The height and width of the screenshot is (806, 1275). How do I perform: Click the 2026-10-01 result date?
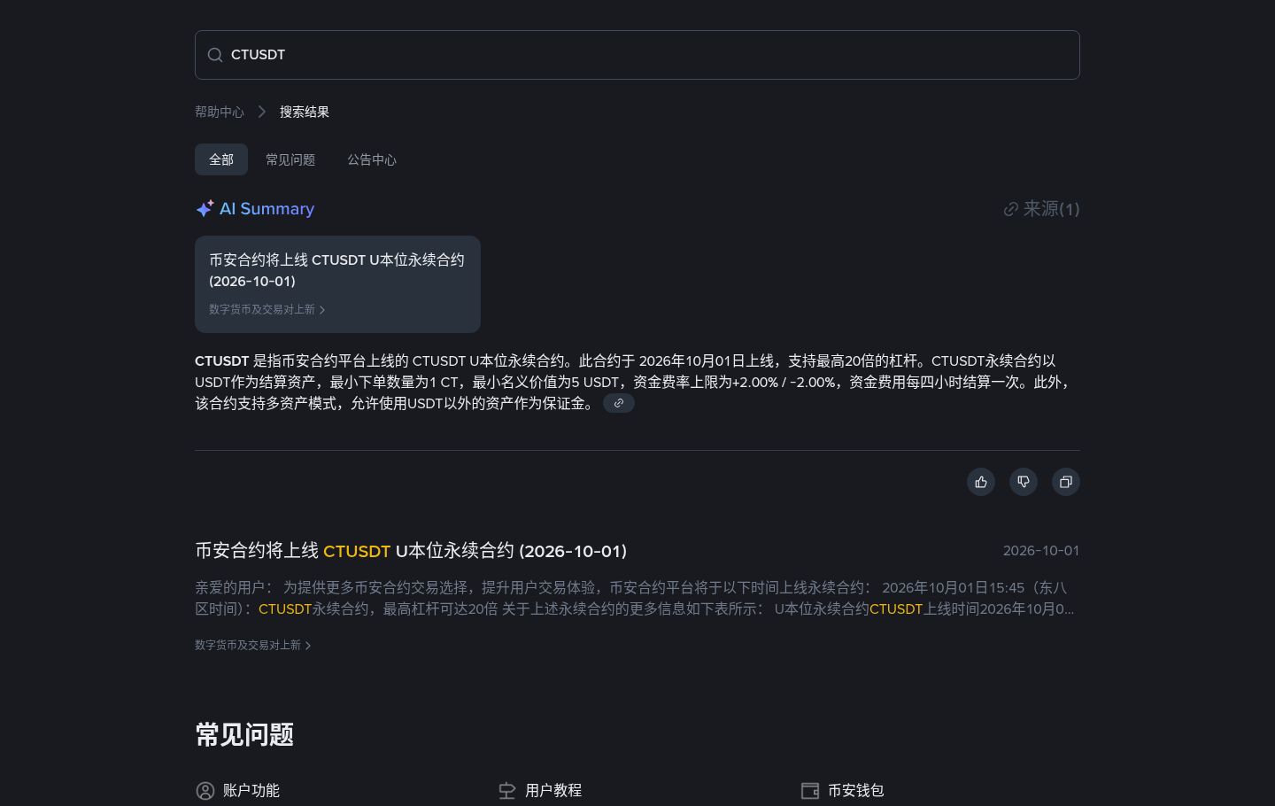(x=1041, y=551)
